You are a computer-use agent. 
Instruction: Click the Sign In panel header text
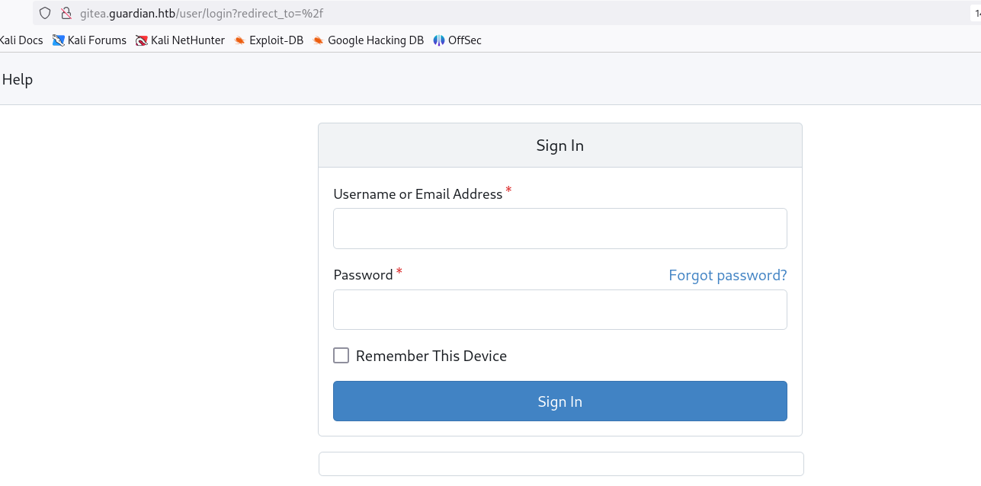pyautogui.click(x=560, y=145)
